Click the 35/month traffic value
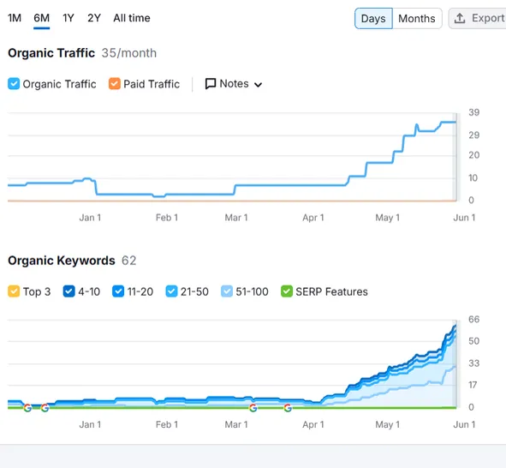The height and width of the screenshot is (468, 506). point(129,53)
